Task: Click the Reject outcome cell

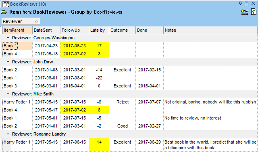Action: [x=123, y=102]
